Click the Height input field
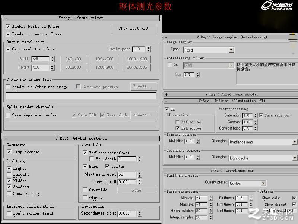The width and height of the screenshot is (298, 224). [x=41, y=68]
